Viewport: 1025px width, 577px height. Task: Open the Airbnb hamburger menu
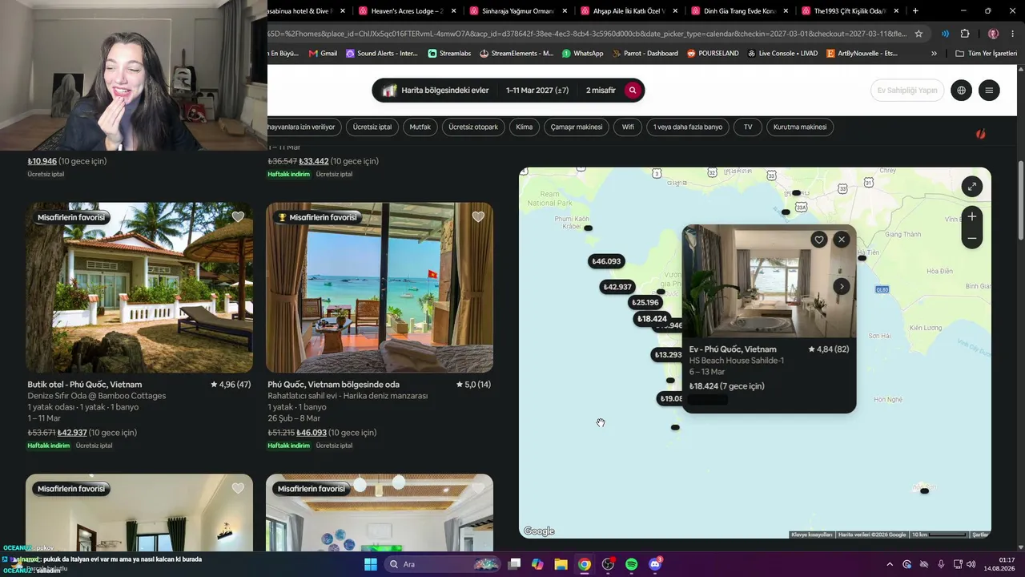[x=989, y=91]
